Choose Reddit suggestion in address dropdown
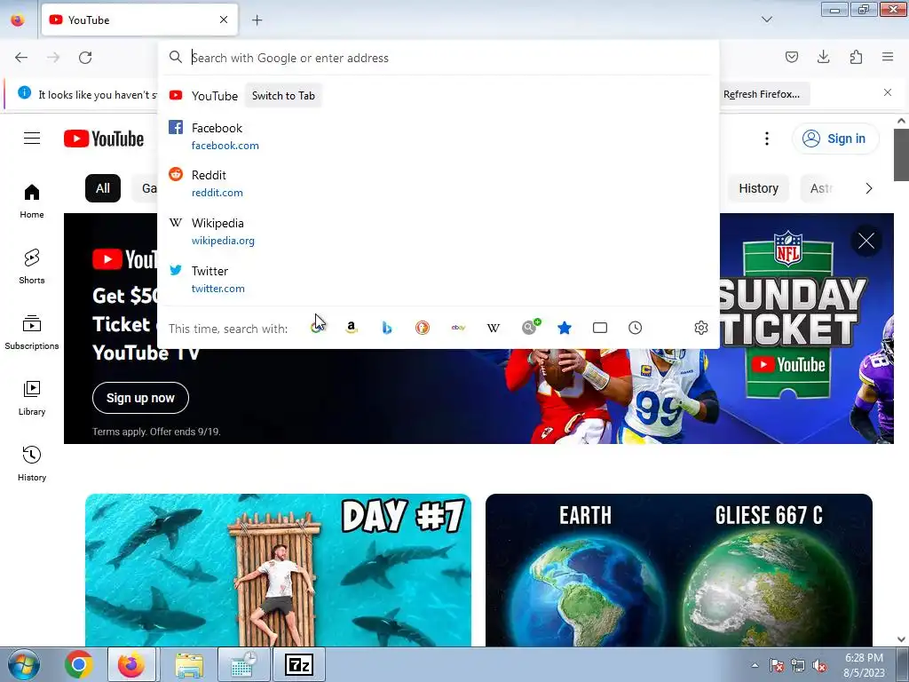The image size is (909, 682). point(439,183)
